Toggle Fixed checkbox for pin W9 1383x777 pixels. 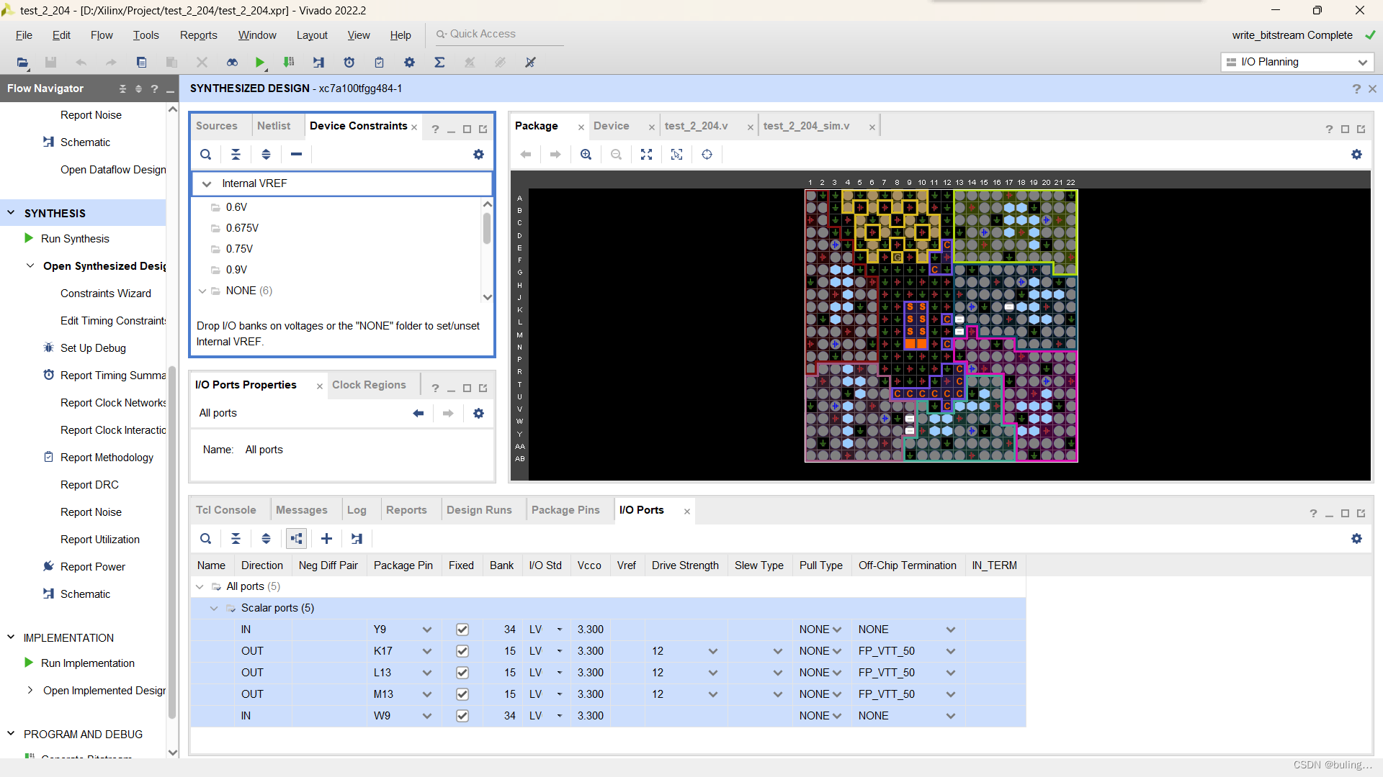click(462, 716)
